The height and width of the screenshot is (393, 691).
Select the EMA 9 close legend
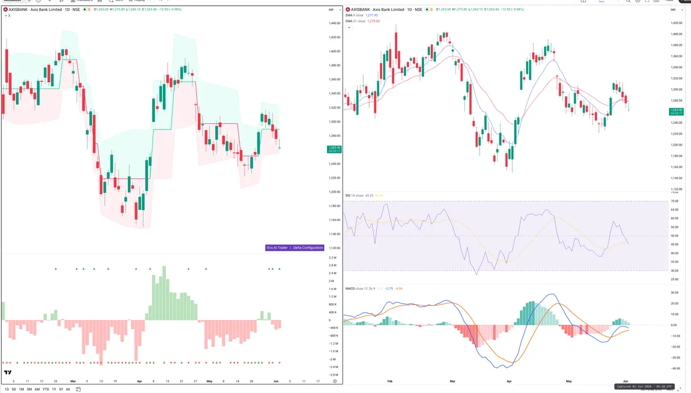[x=354, y=16]
